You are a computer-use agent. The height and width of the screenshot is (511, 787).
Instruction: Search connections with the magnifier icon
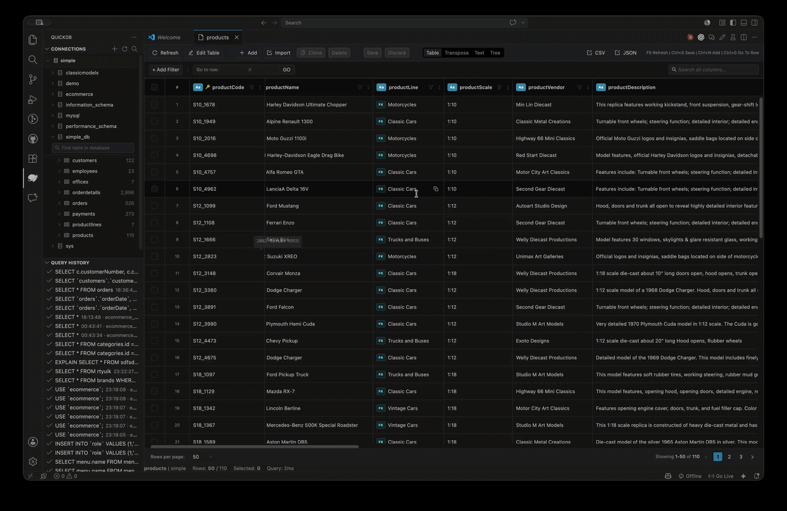135,49
